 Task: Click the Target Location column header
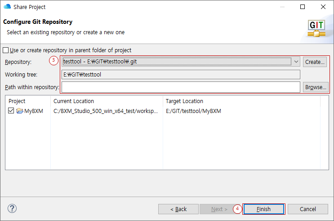184,101
